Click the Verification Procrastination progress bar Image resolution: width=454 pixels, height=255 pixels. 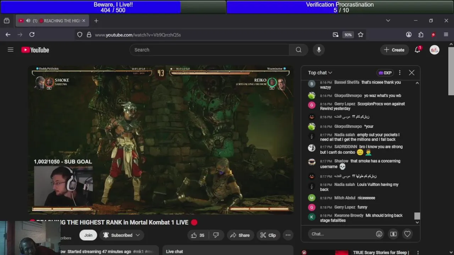point(340,7)
